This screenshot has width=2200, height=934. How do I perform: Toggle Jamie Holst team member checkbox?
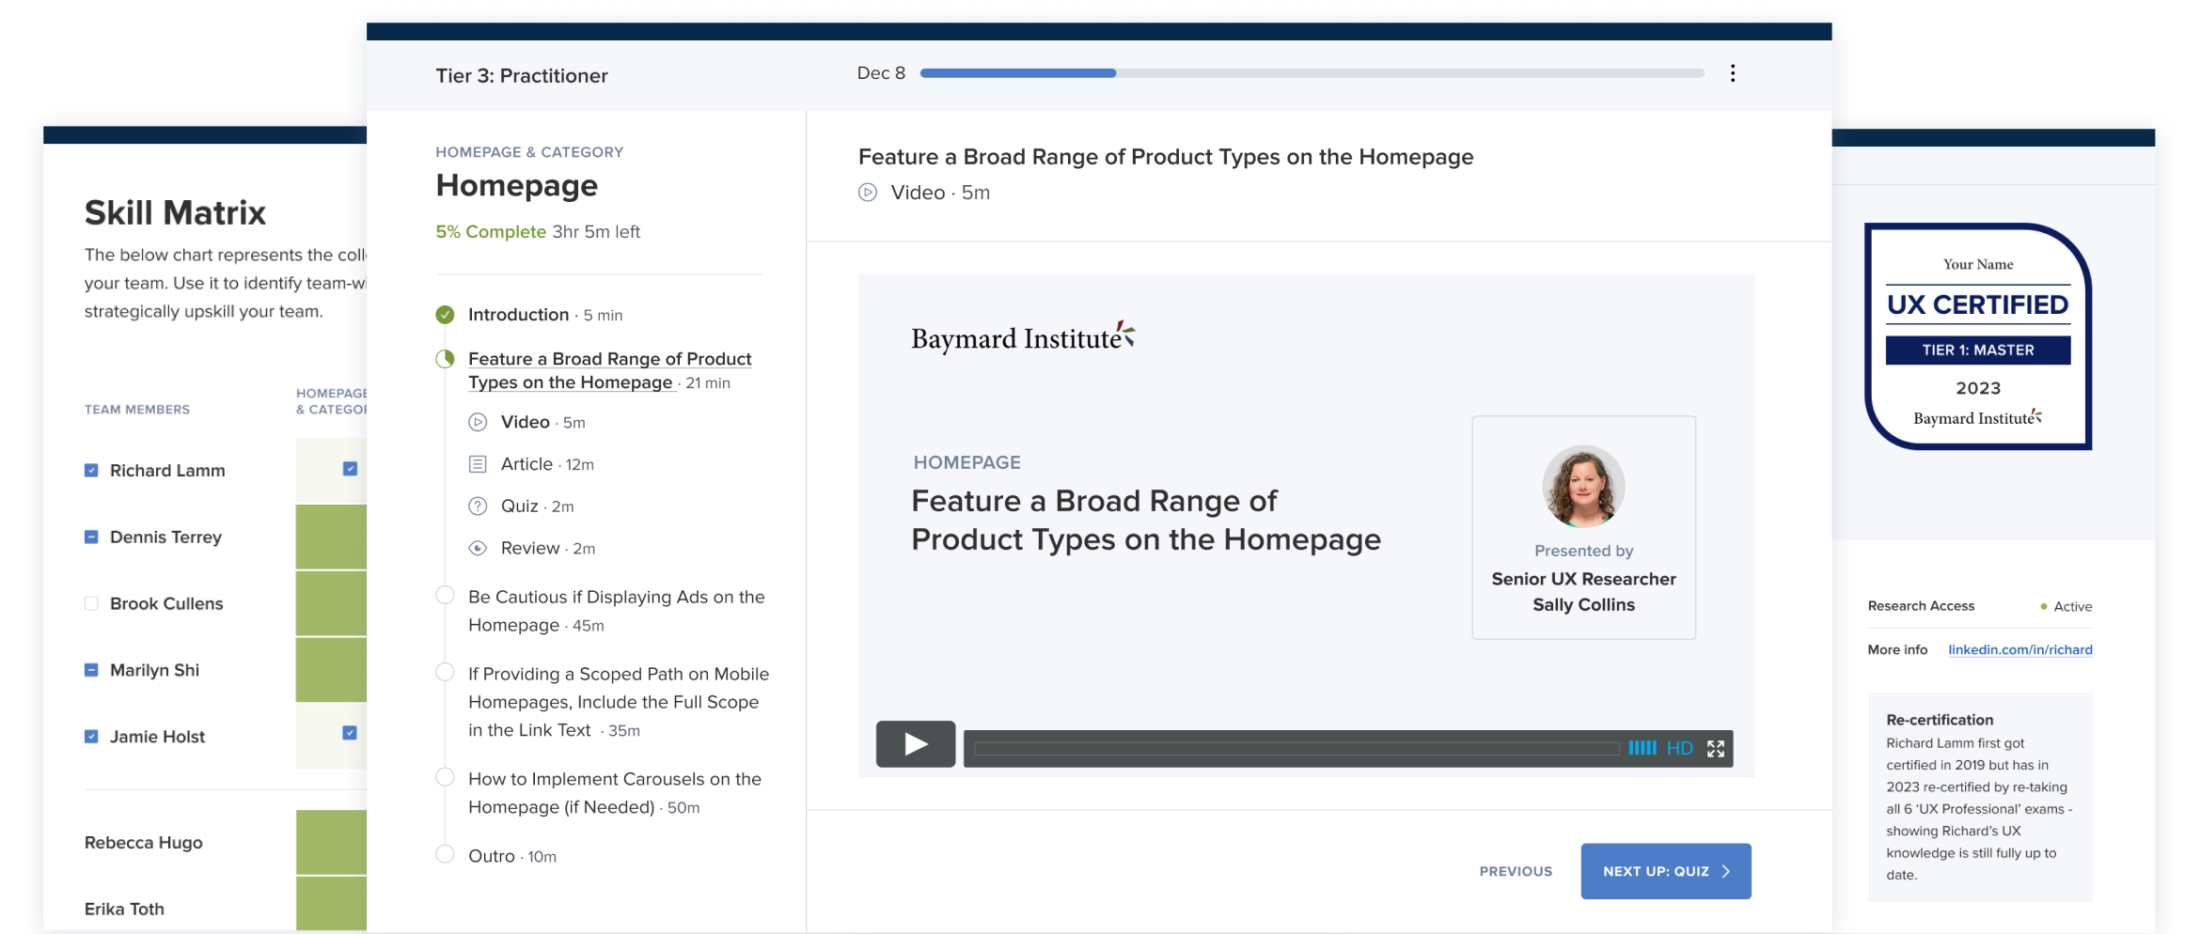pyautogui.click(x=91, y=737)
